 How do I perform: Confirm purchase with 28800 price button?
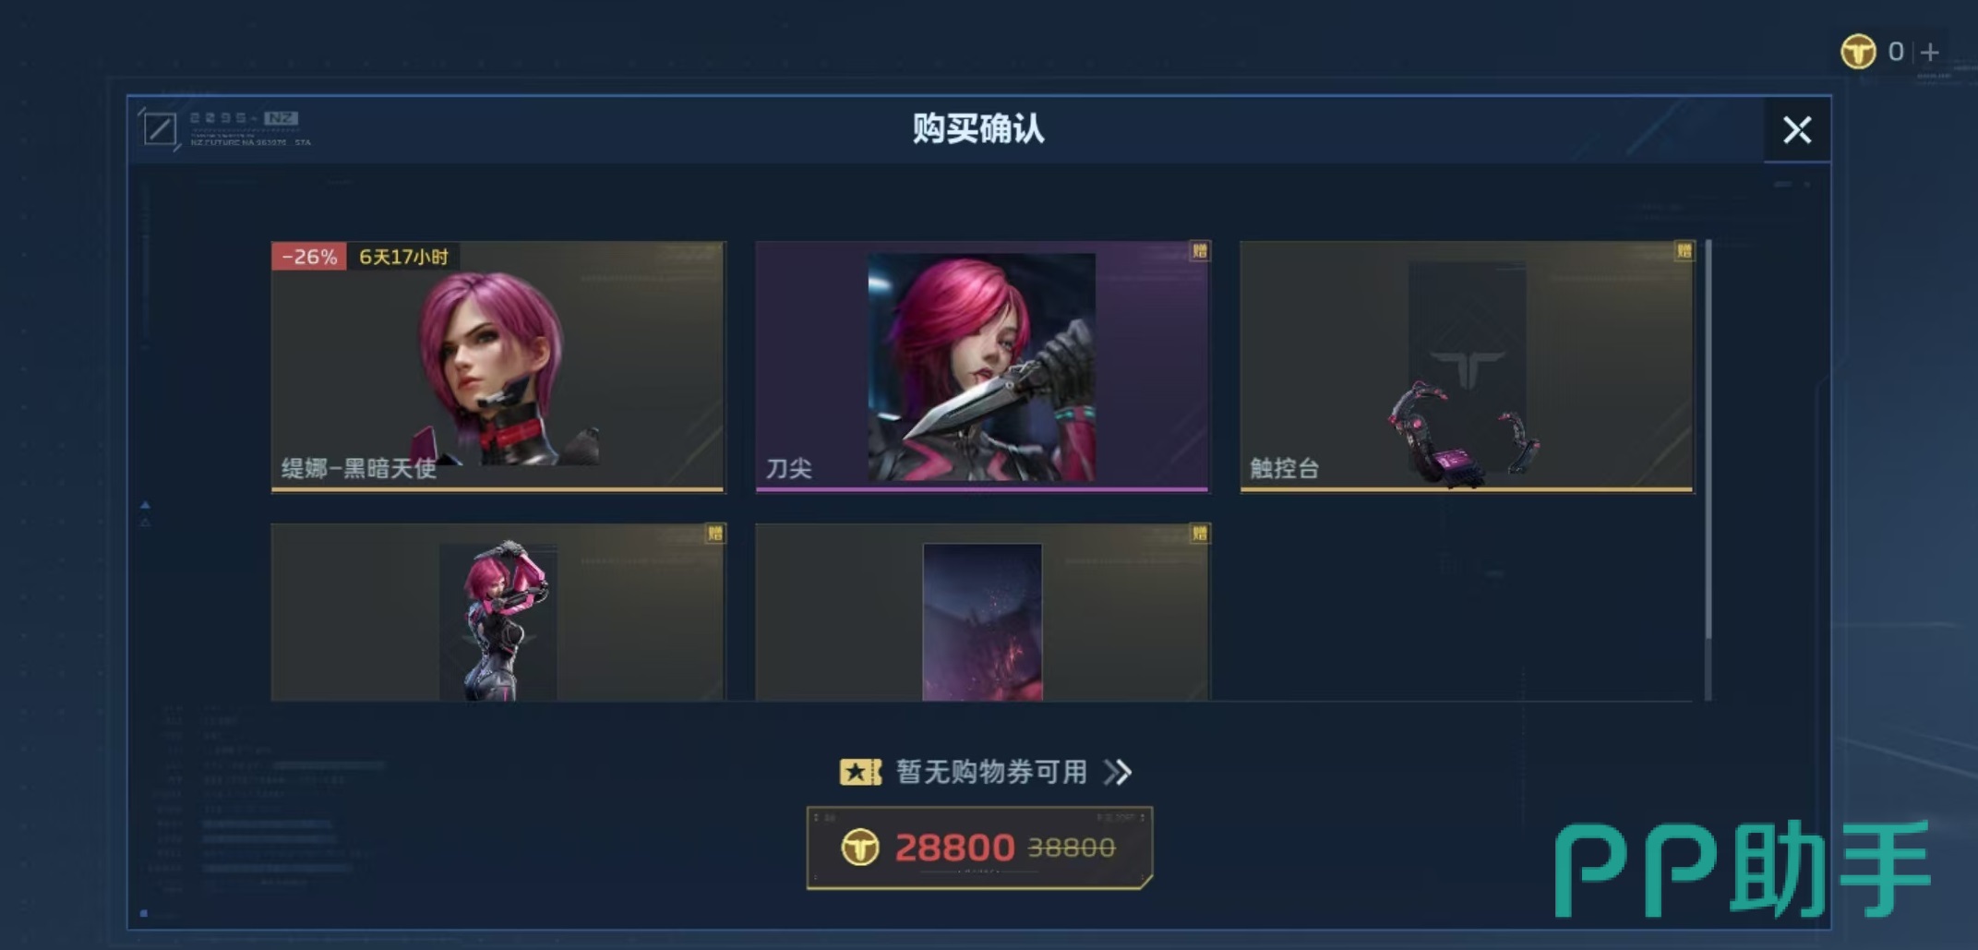click(x=979, y=848)
